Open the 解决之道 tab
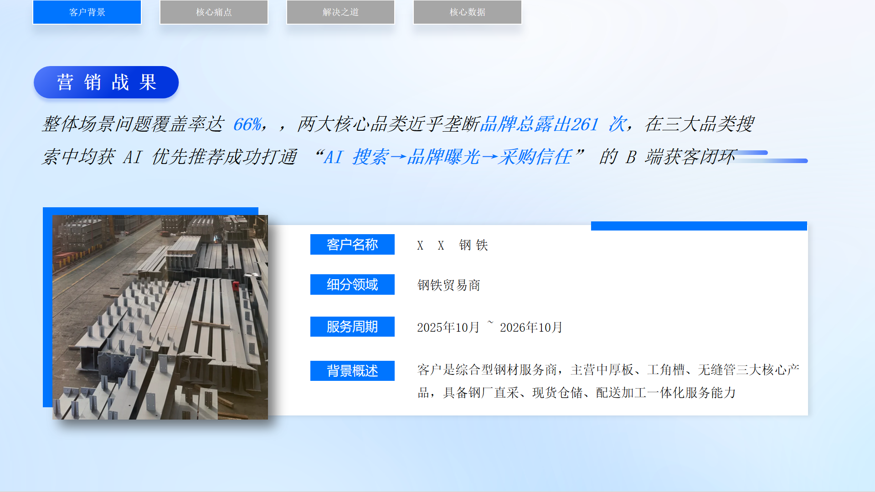 pos(340,12)
